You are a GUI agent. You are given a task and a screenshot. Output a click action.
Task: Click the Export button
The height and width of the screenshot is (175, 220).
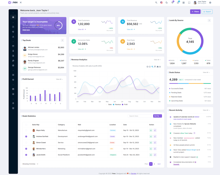pos(207,12)
